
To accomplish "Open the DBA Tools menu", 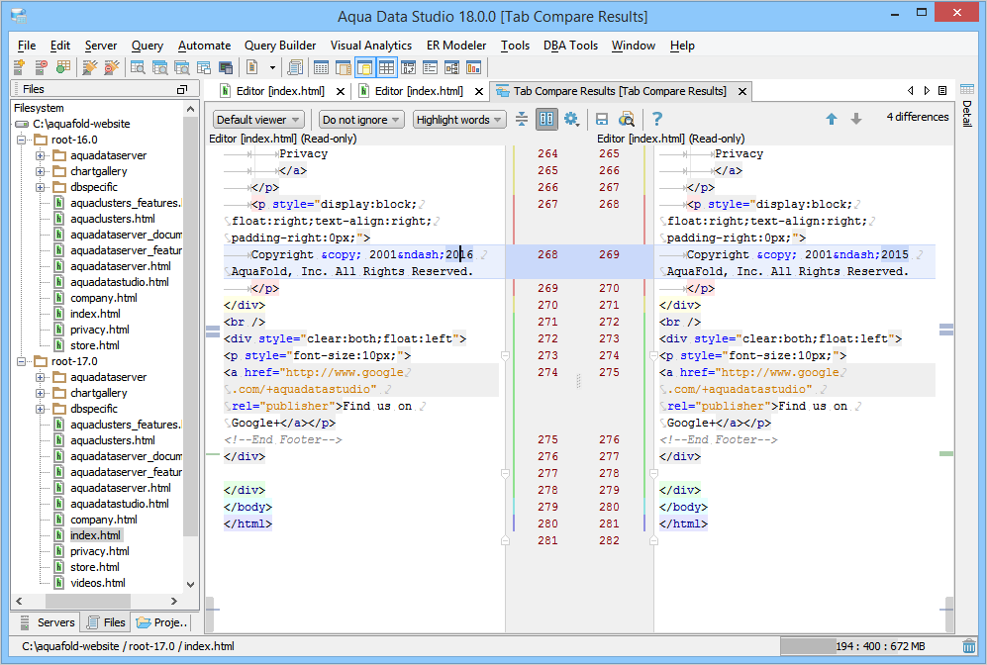I will pos(570,46).
